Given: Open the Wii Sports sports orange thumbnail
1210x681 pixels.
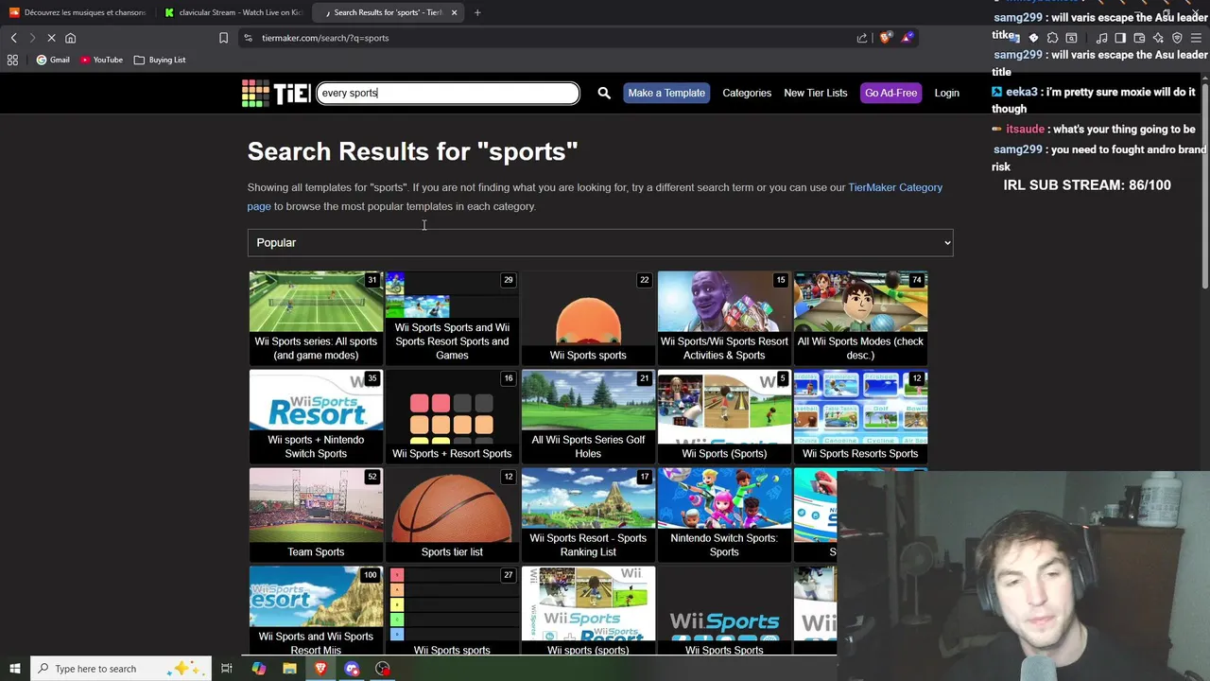Looking at the screenshot, I should 588,318.
